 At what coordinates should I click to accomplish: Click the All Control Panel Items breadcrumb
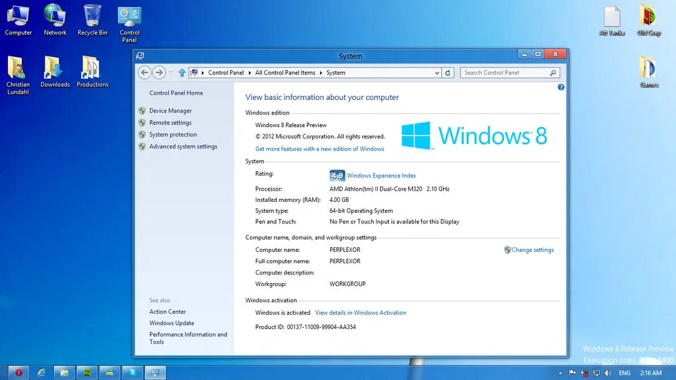click(285, 73)
